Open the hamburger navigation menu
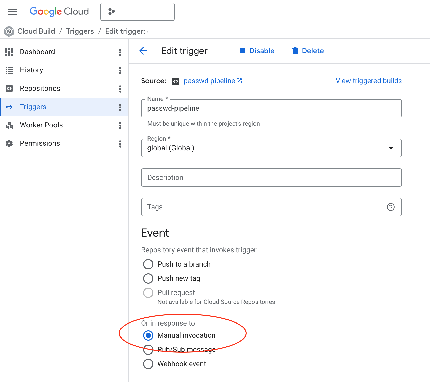The height and width of the screenshot is (382, 430). 13,12
